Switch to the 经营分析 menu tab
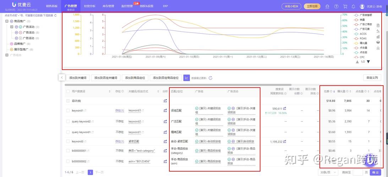Screen dimensions: 388x177 pyautogui.click(x=90, y=6)
